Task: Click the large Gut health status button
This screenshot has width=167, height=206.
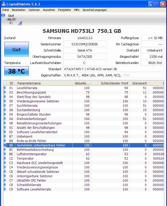Action: (17, 49)
